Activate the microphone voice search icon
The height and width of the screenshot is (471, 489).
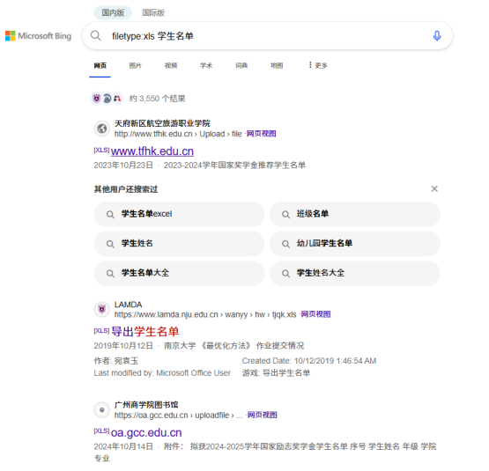point(437,36)
